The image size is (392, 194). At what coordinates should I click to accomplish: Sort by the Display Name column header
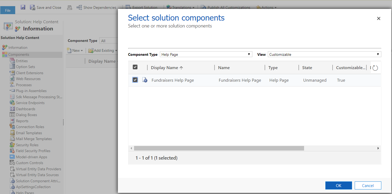click(x=164, y=68)
